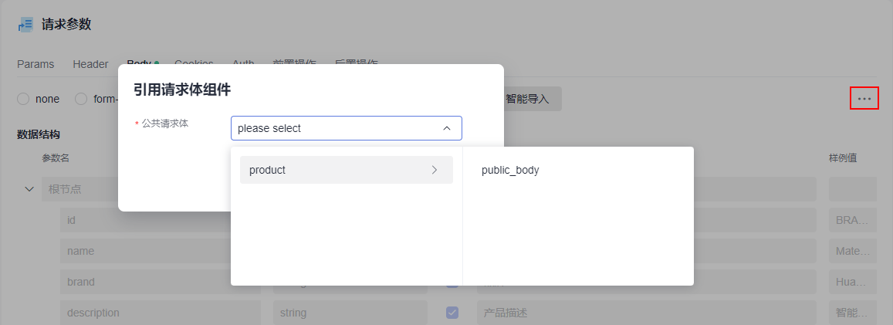Click the 智能... sample value field
Viewport: 893px width, 325px height.
[853, 313]
